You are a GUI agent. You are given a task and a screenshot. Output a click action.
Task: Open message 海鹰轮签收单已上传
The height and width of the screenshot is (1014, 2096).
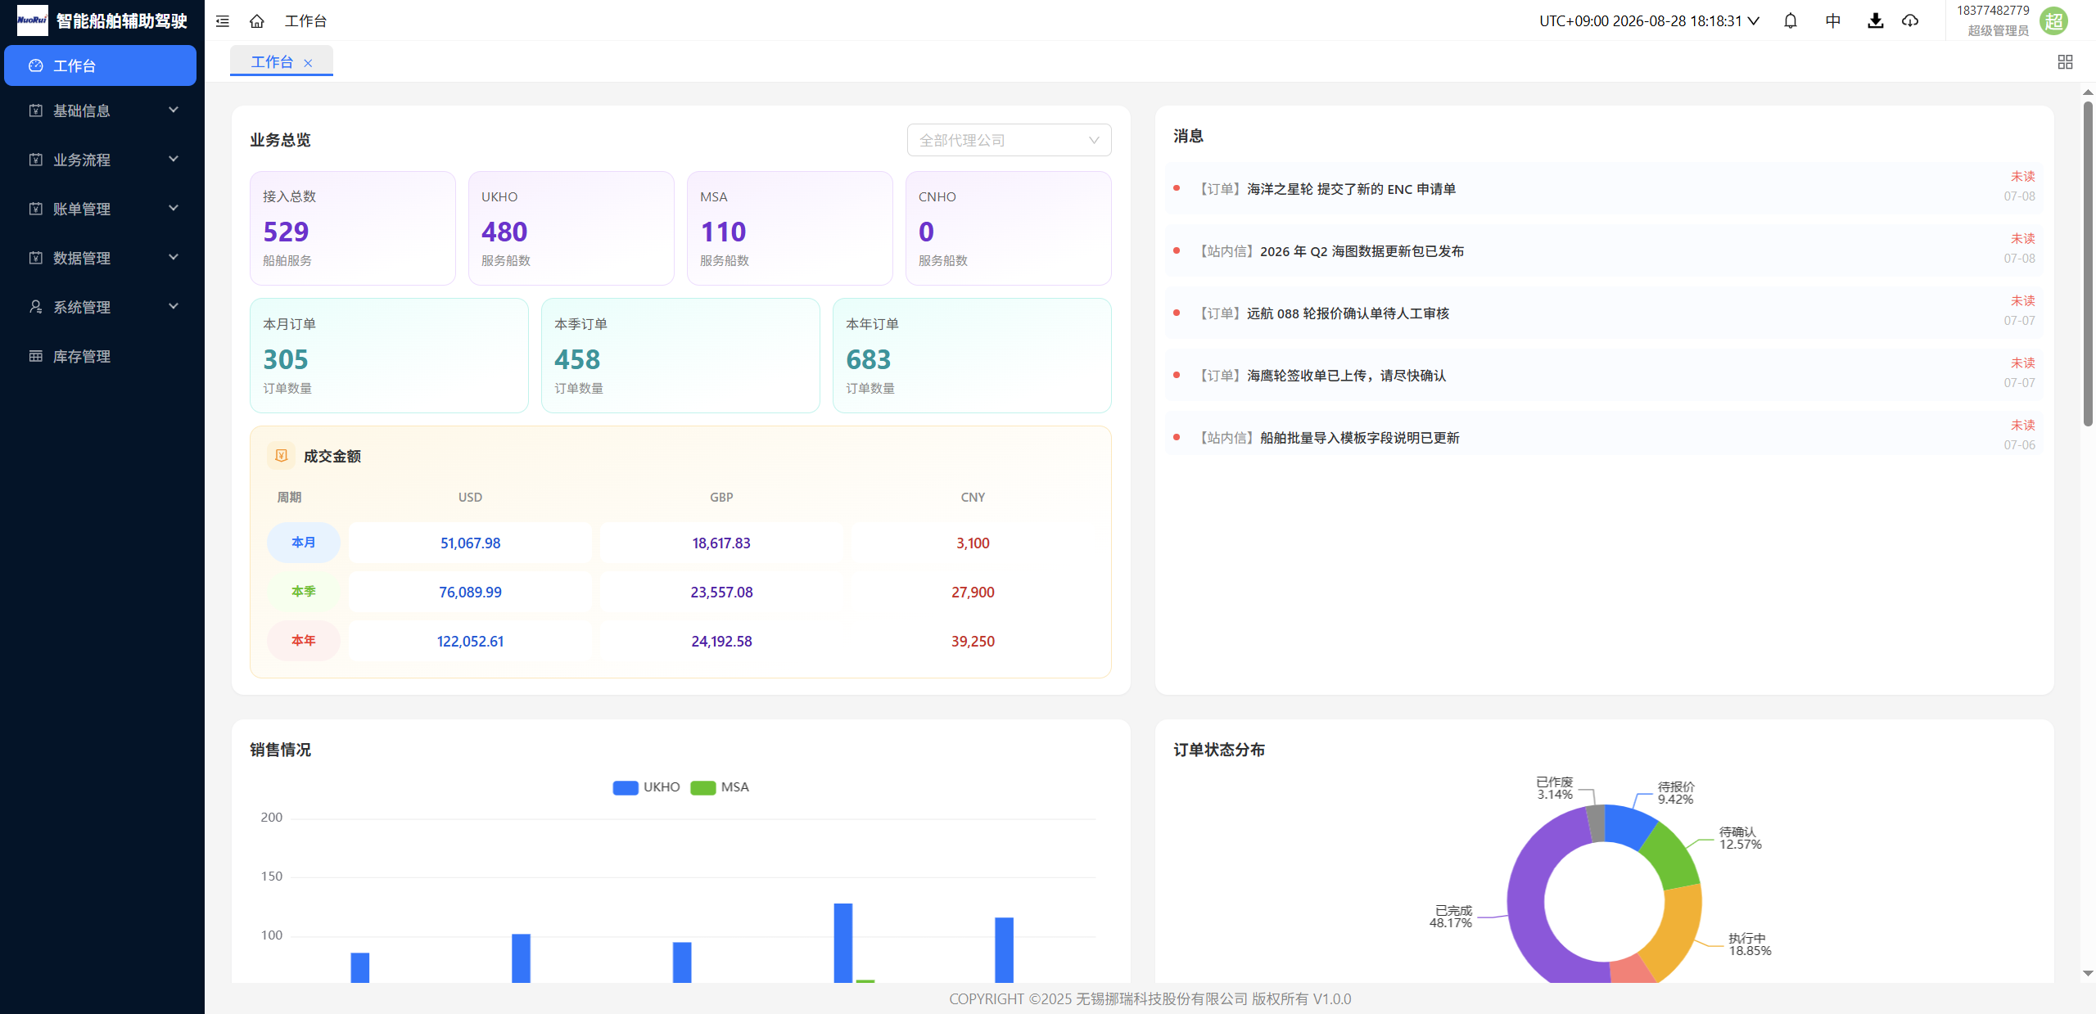[1605, 375]
